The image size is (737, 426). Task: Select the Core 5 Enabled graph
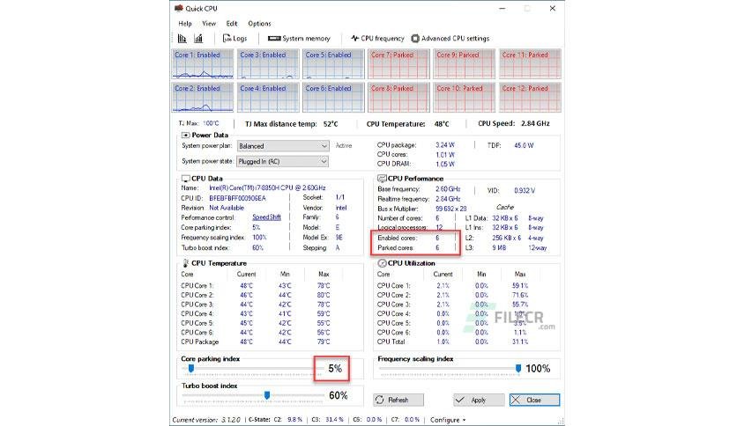point(333,63)
